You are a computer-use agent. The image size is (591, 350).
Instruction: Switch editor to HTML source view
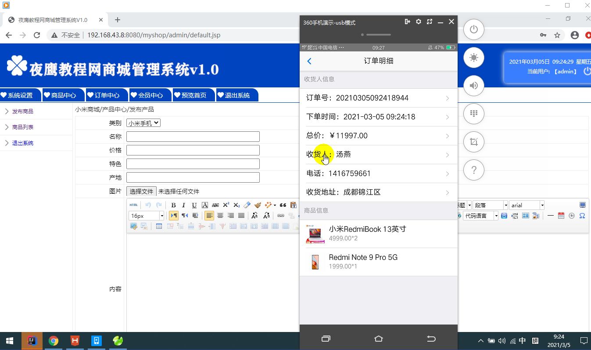click(133, 205)
